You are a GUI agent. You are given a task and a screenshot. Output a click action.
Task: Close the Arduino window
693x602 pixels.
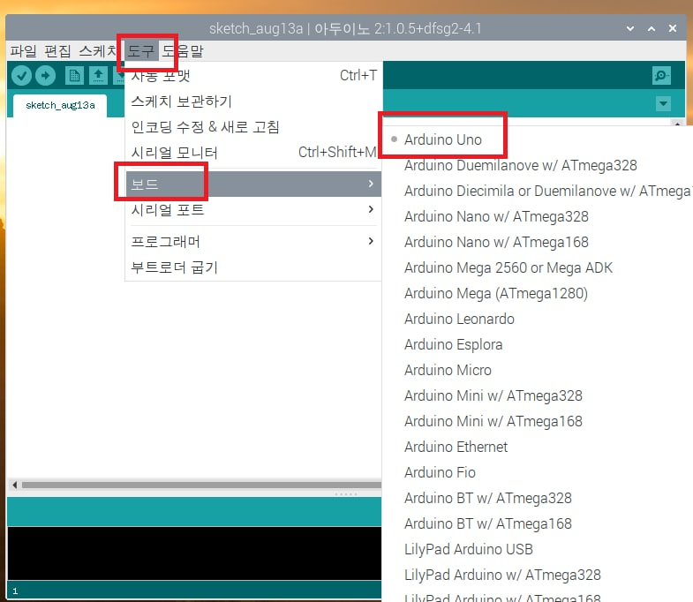pyautogui.click(x=673, y=29)
